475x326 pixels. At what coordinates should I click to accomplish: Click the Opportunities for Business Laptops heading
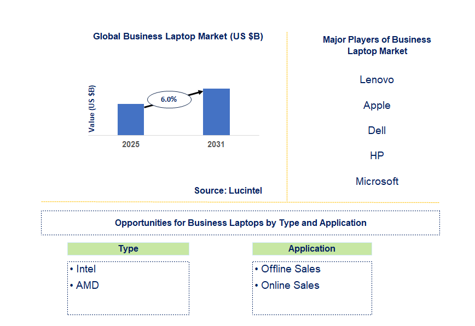[x=241, y=223]
